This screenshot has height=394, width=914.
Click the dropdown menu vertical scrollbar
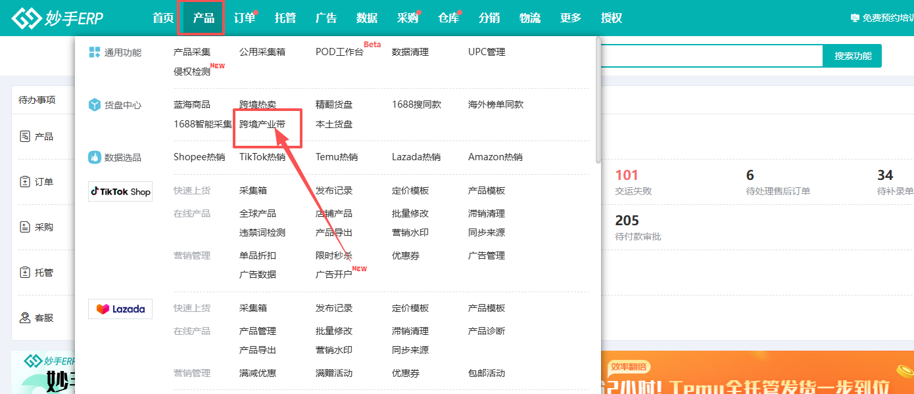[598, 100]
